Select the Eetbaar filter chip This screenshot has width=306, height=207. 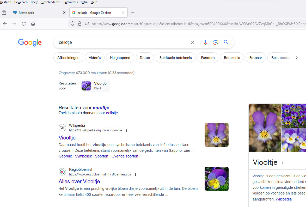(256, 58)
